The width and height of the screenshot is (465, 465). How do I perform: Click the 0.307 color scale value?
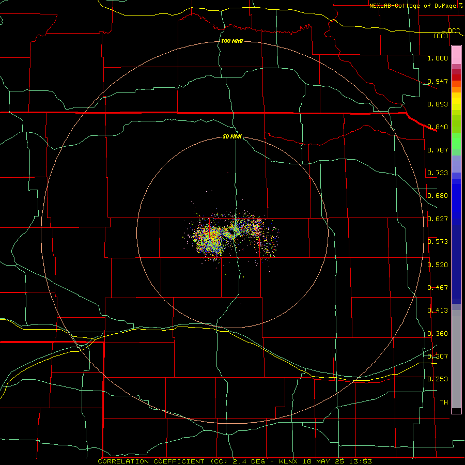pyautogui.click(x=438, y=357)
